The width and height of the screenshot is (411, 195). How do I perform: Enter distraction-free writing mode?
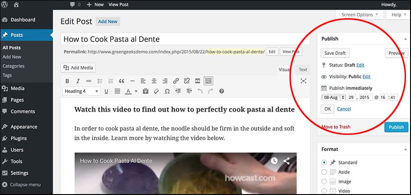point(303,81)
